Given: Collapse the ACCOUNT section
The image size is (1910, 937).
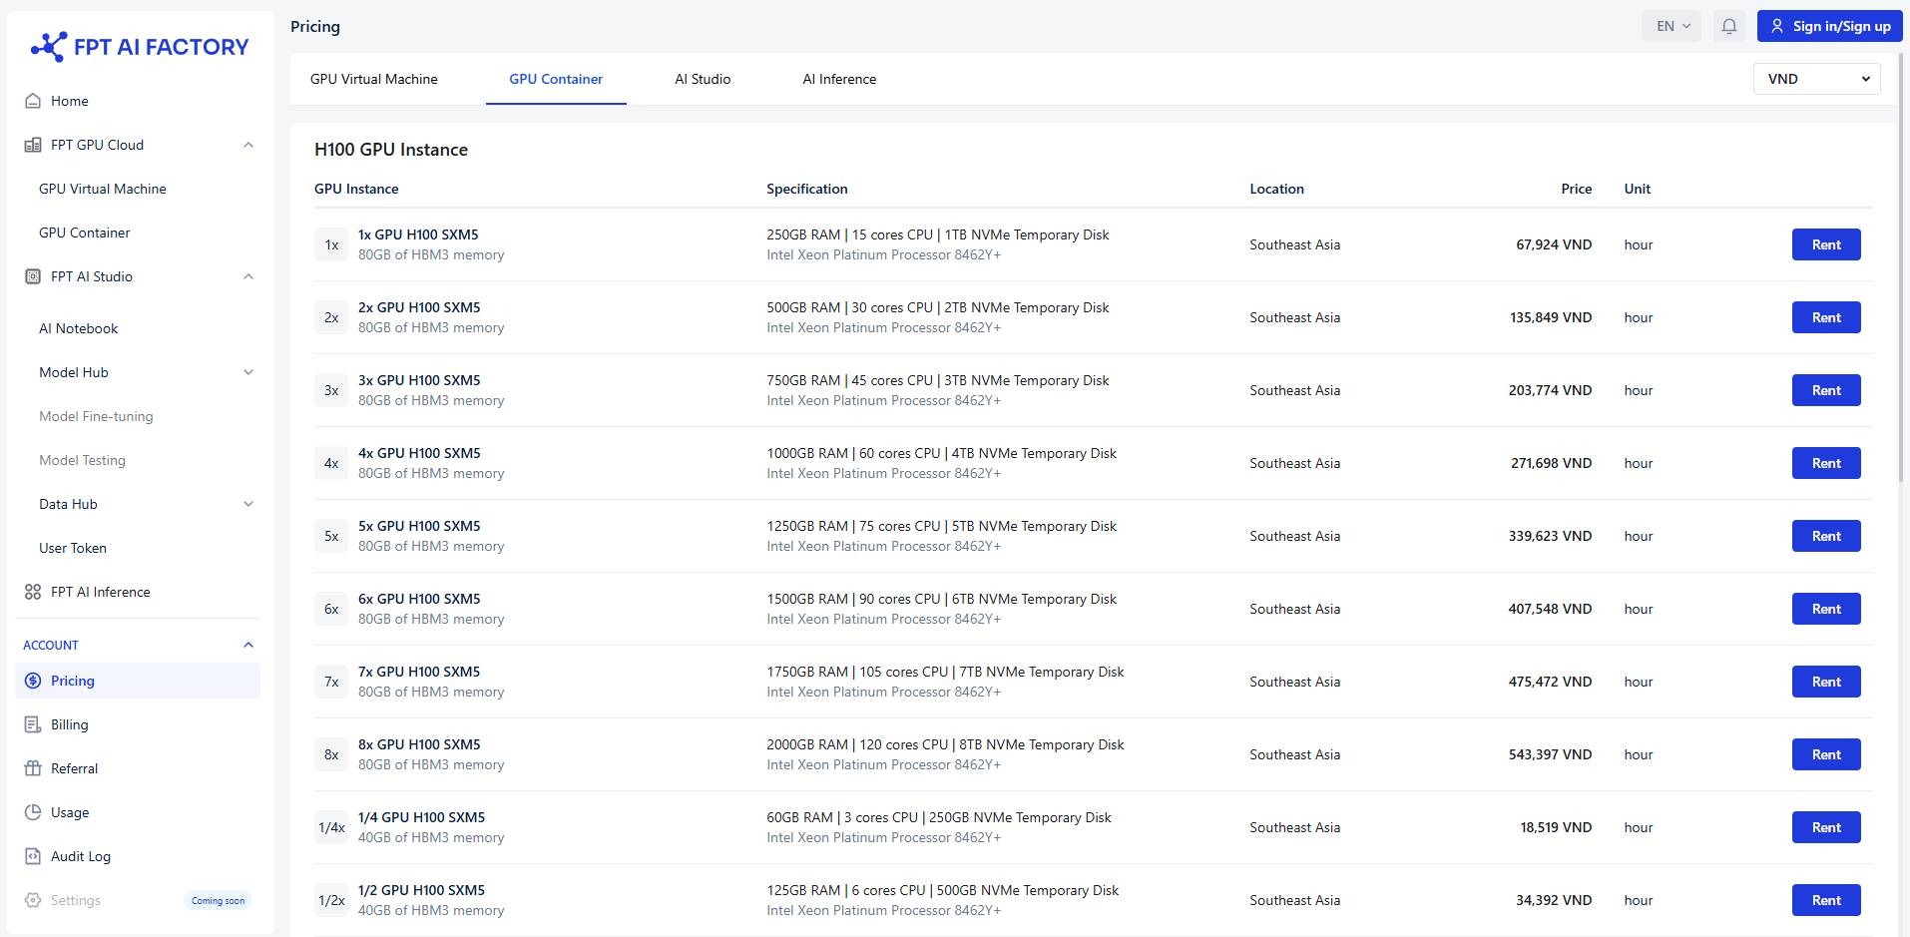Looking at the screenshot, I should pyautogui.click(x=248, y=645).
